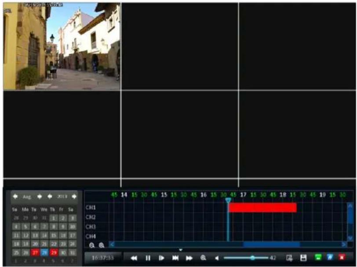The height and width of the screenshot is (267, 357).
Task: Go to next month after Aug.
Action: pyautogui.click(x=40, y=196)
